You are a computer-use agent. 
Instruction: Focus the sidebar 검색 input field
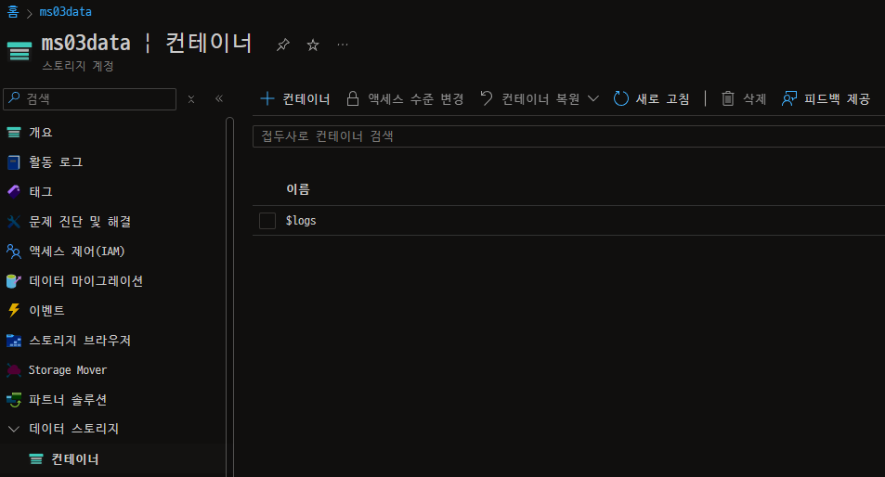pyautogui.click(x=90, y=99)
